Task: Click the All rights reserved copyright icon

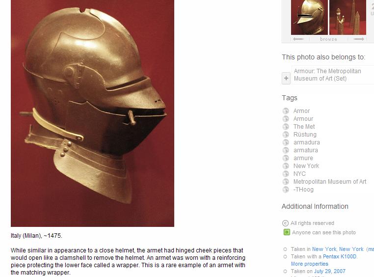Action: [285, 223]
